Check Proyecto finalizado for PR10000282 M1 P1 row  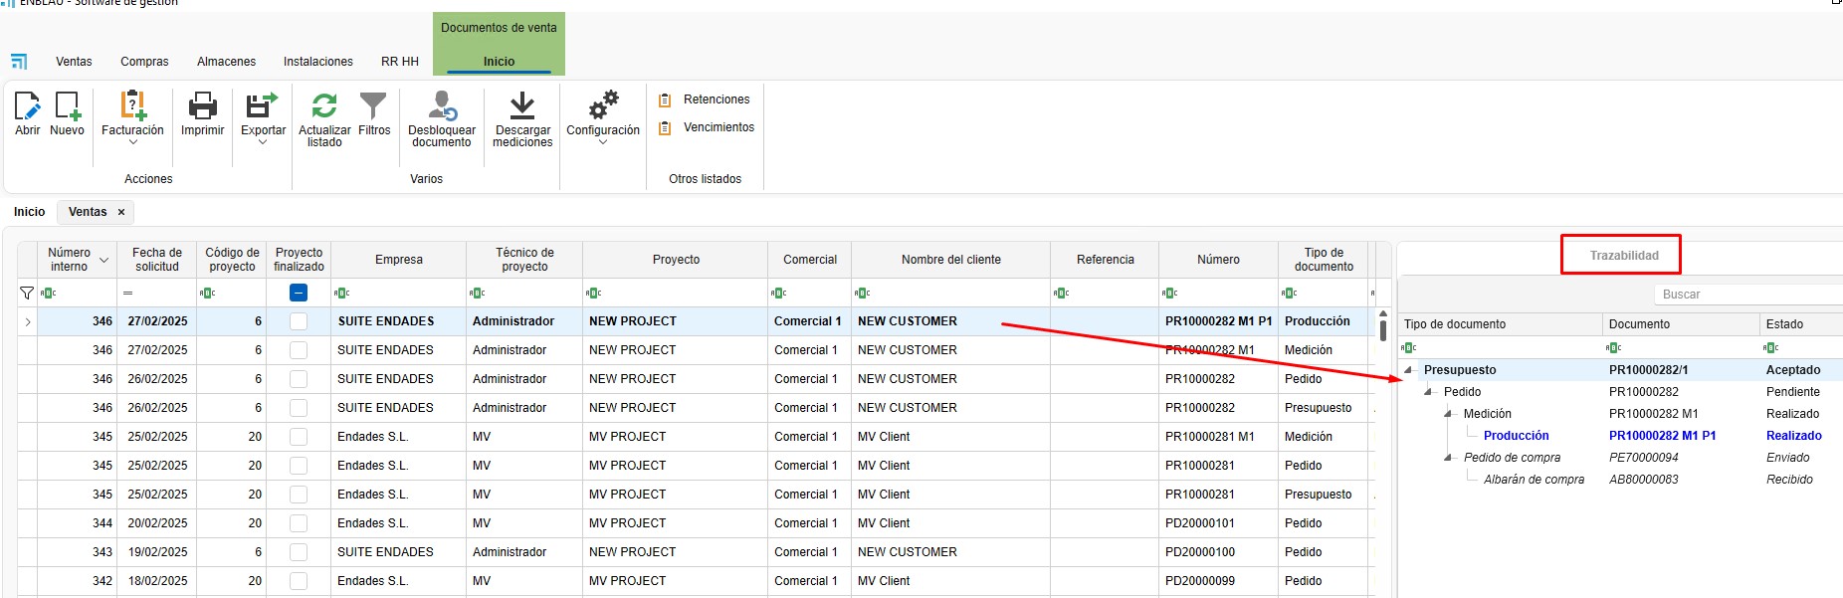pyautogui.click(x=299, y=321)
